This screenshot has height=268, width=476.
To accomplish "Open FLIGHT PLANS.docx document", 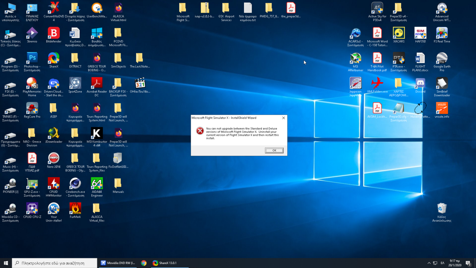I will tap(420, 62).
